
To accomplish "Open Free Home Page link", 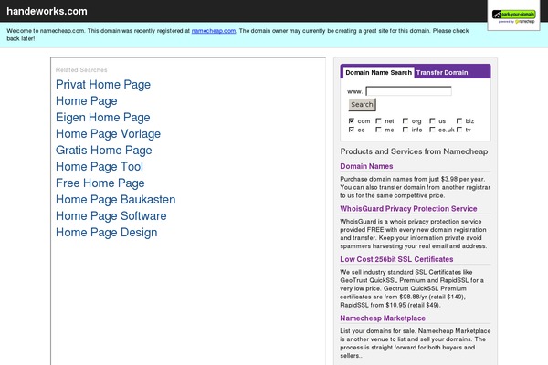I will click(100, 183).
